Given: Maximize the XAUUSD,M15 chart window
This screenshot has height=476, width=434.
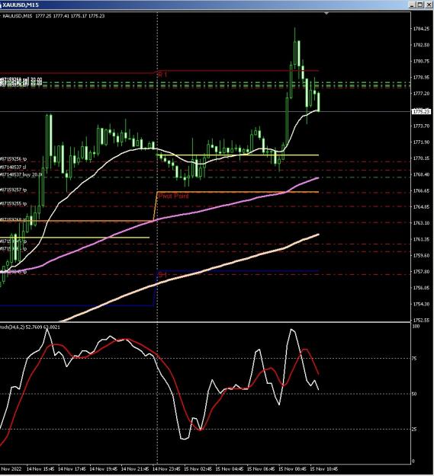Looking at the screenshot, I should tap(420, 5).
